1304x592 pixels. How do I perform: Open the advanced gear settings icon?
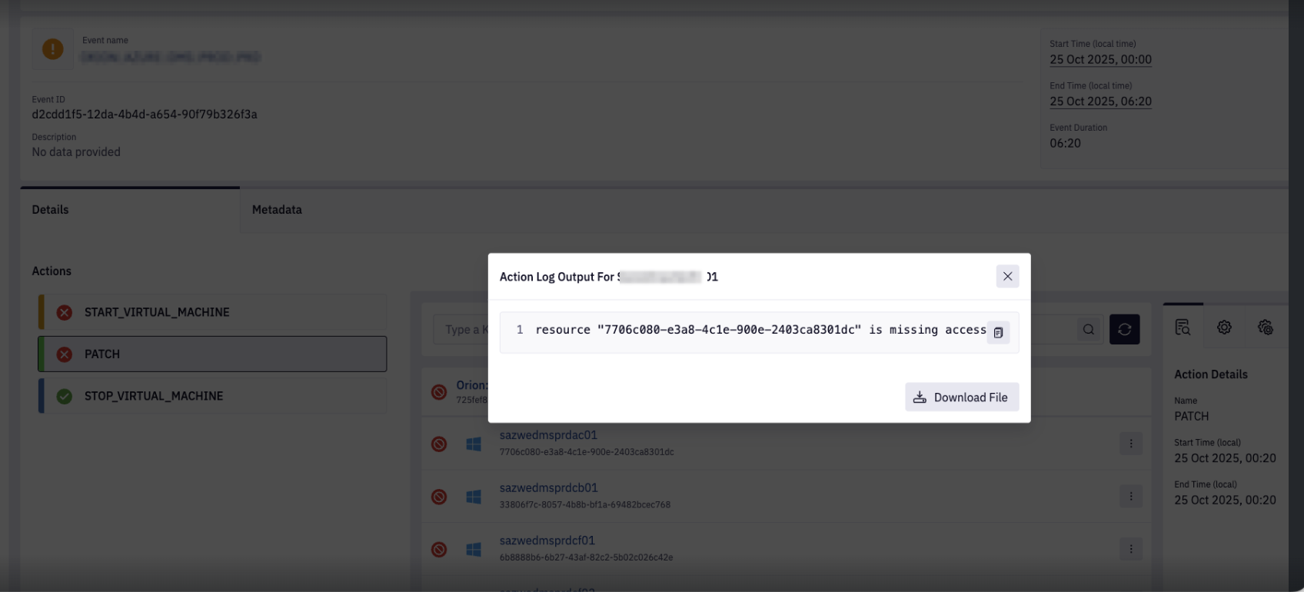pos(1265,328)
